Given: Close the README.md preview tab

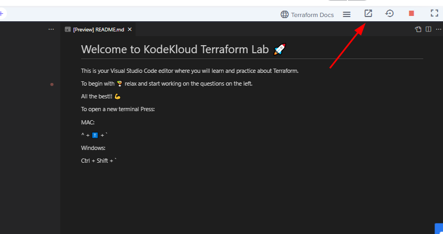Looking at the screenshot, I should [x=130, y=30].
